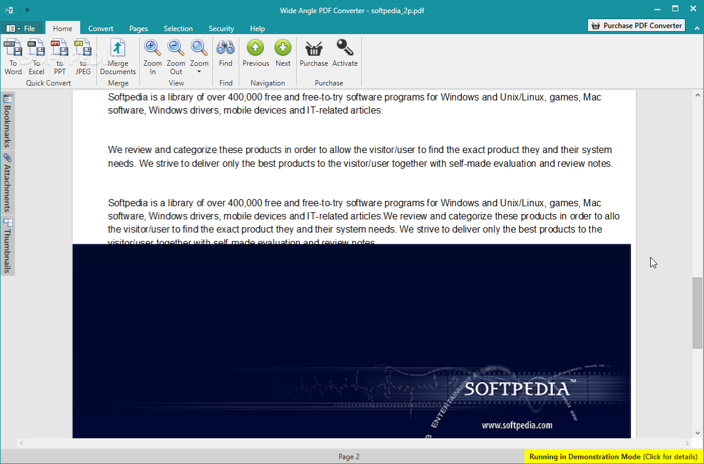Click the horizontal scrollbar right arrow

coord(687,443)
